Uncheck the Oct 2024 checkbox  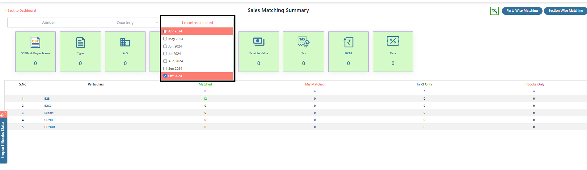165,76
